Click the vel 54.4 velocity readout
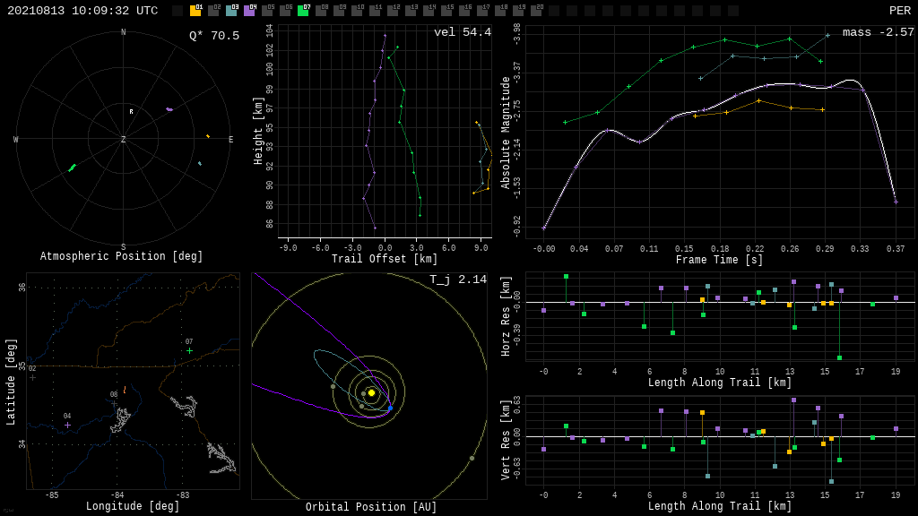The height and width of the screenshot is (516, 918). [462, 32]
